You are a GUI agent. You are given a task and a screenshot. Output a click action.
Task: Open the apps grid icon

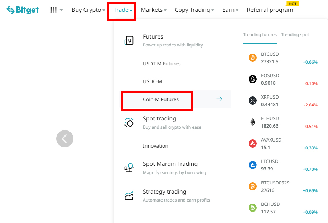(x=54, y=10)
